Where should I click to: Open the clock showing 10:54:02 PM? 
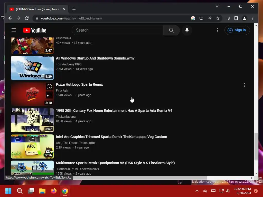pyautogui.click(x=242, y=191)
